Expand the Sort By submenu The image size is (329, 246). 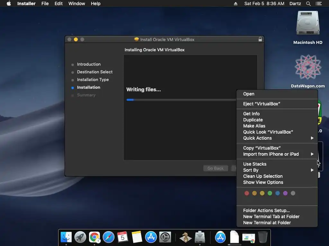click(x=277, y=170)
